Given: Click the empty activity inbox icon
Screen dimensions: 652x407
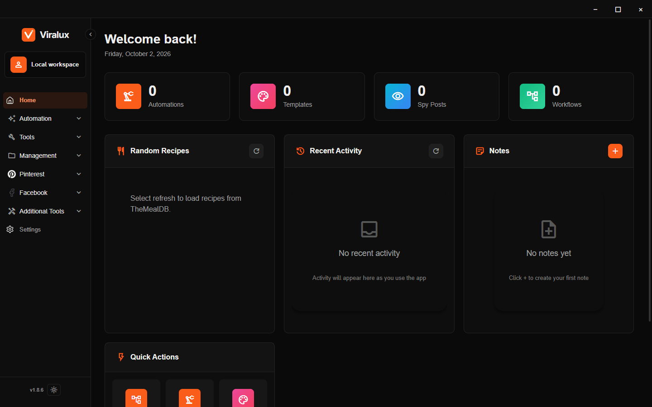Looking at the screenshot, I should [x=369, y=229].
